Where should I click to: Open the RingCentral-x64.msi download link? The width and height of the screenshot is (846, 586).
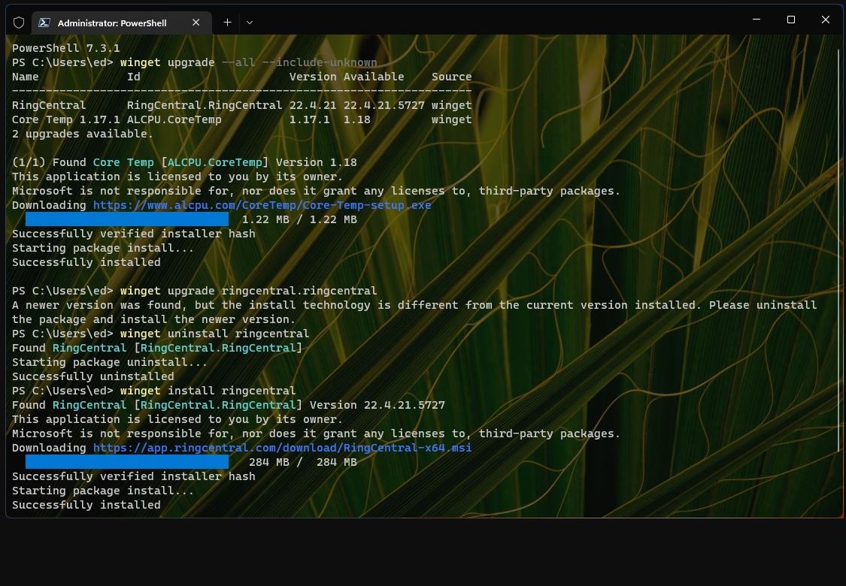282,448
